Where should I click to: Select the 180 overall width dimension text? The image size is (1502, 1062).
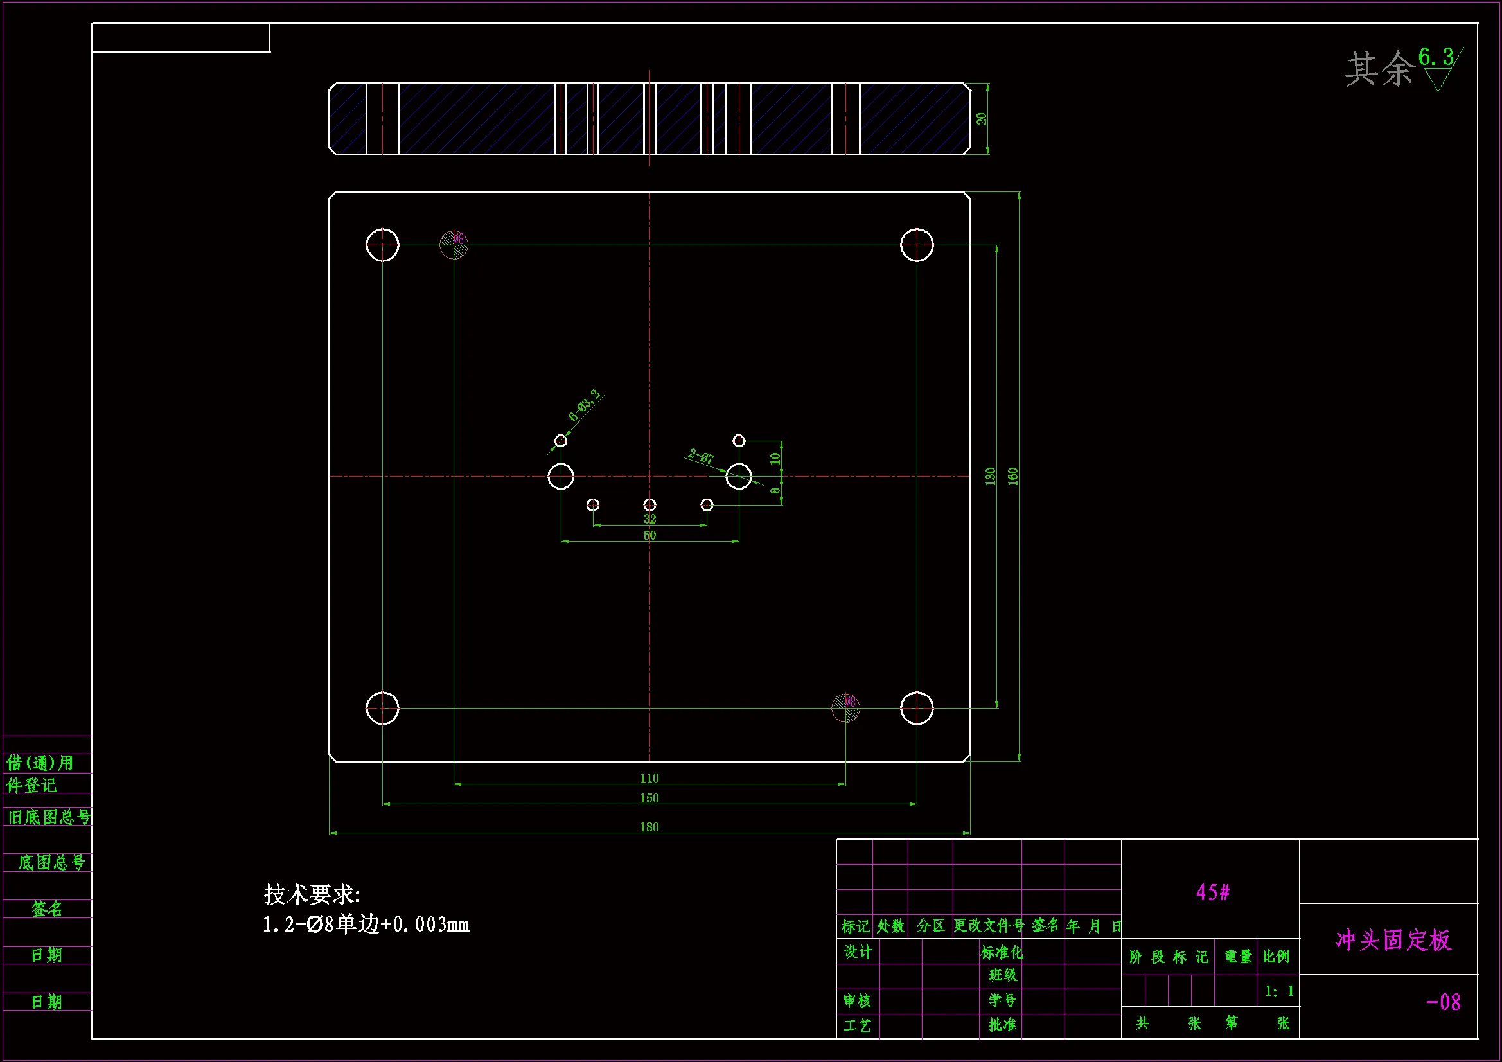[649, 827]
